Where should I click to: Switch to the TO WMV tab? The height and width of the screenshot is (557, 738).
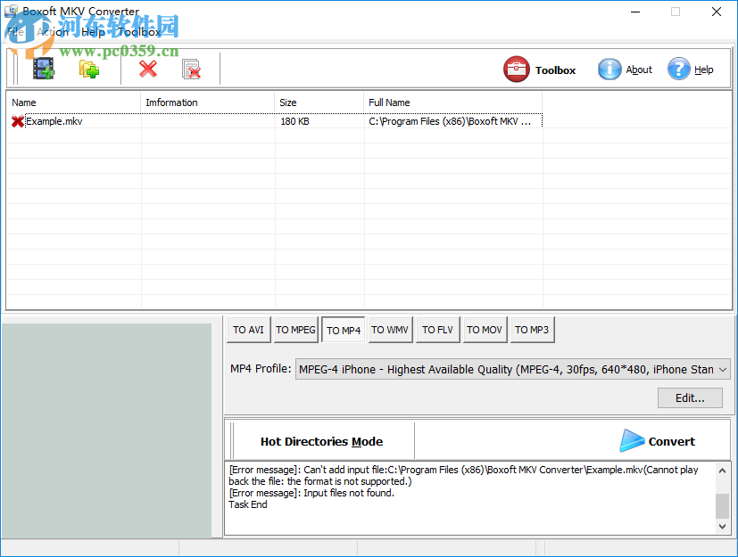pyautogui.click(x=390, y=329)
